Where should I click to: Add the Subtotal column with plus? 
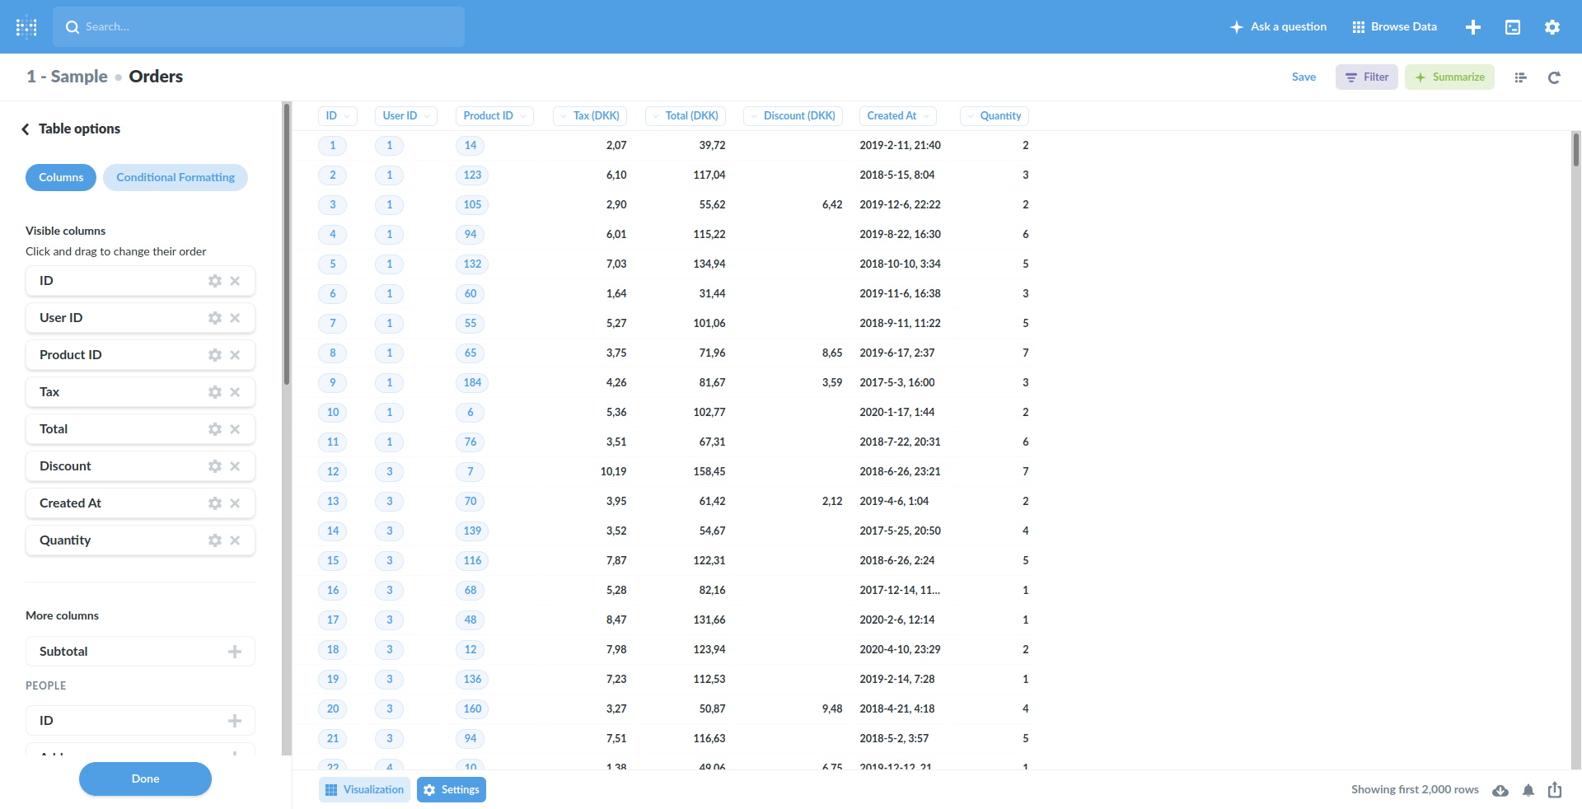pos(235,651)
